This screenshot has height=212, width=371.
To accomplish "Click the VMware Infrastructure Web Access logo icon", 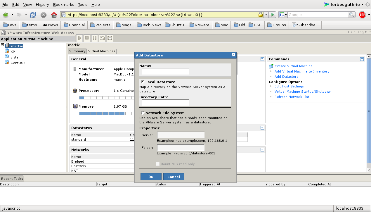I will [4, 33].
